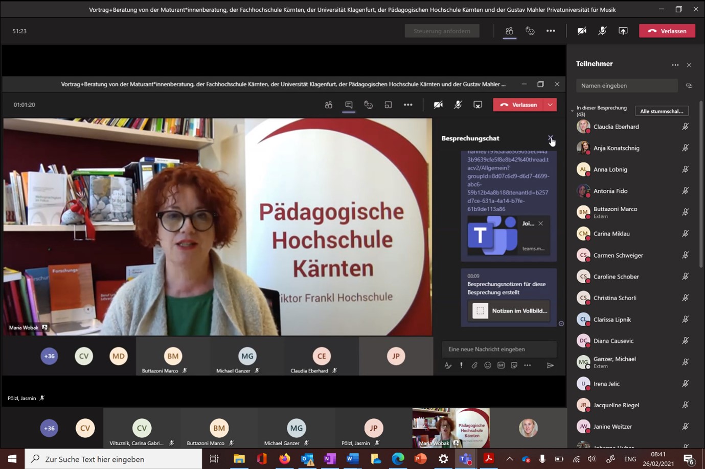The image size is (705, 469).
Task: Select participant Anja Konatschnig
Action: (633, 148)
